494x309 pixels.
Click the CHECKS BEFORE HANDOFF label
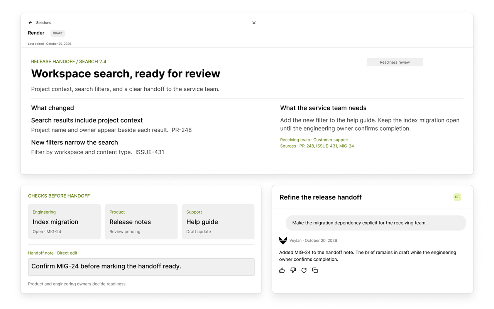tap(59, 196)
